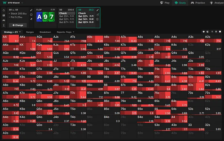Switch to the Ranges tab
The height and width of the screenshot is (141, 224).
click(x=30, y=32)
